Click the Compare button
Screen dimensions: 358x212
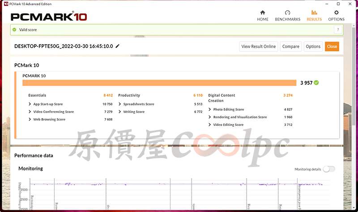pos(290,46)
